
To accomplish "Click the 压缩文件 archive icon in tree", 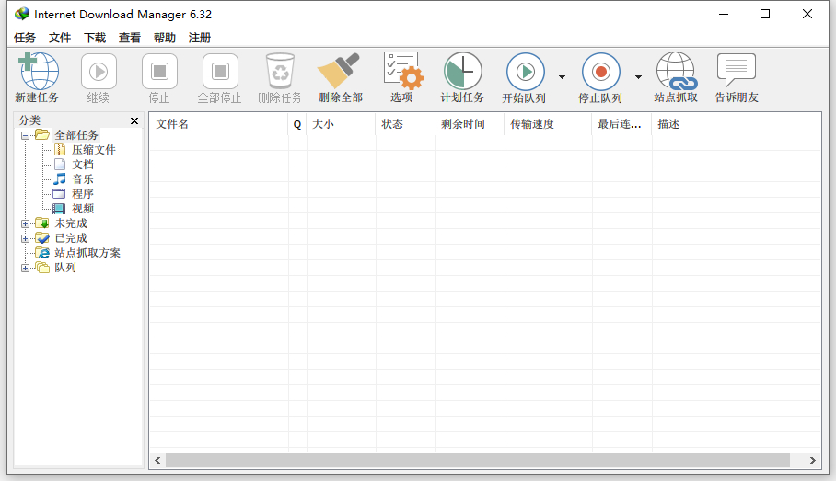I will point(60,150).
